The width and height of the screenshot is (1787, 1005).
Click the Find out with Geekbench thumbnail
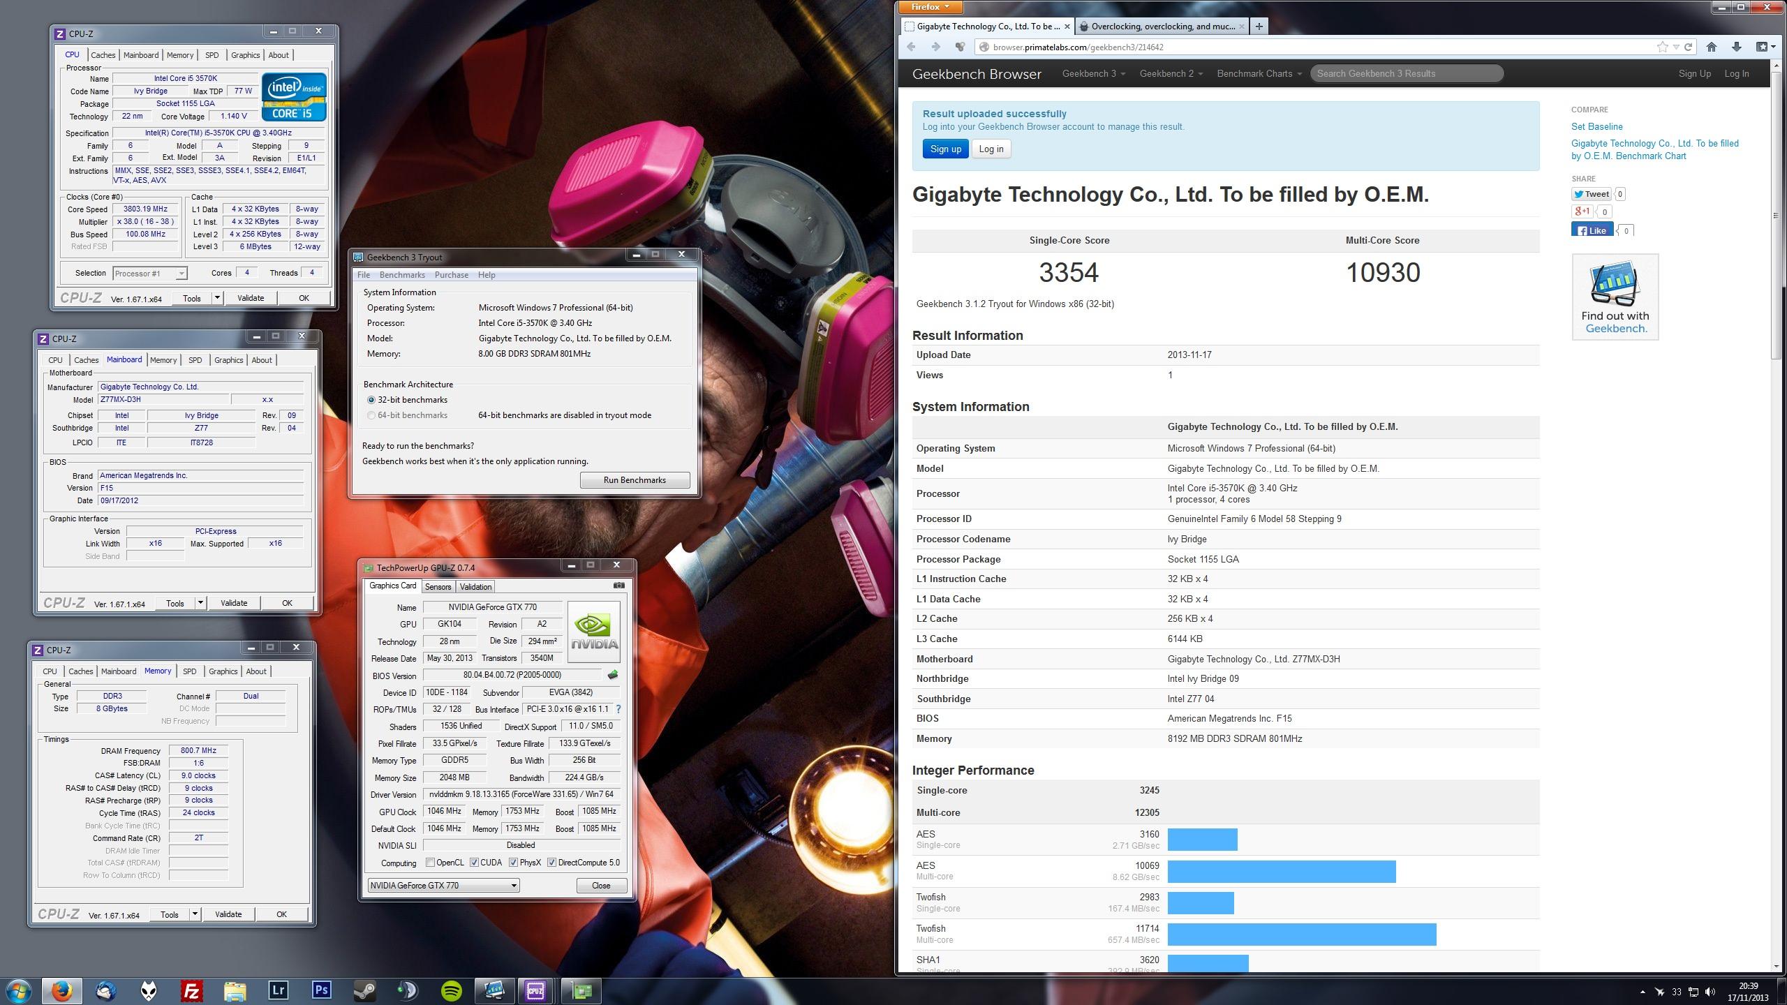[1615, 297]
